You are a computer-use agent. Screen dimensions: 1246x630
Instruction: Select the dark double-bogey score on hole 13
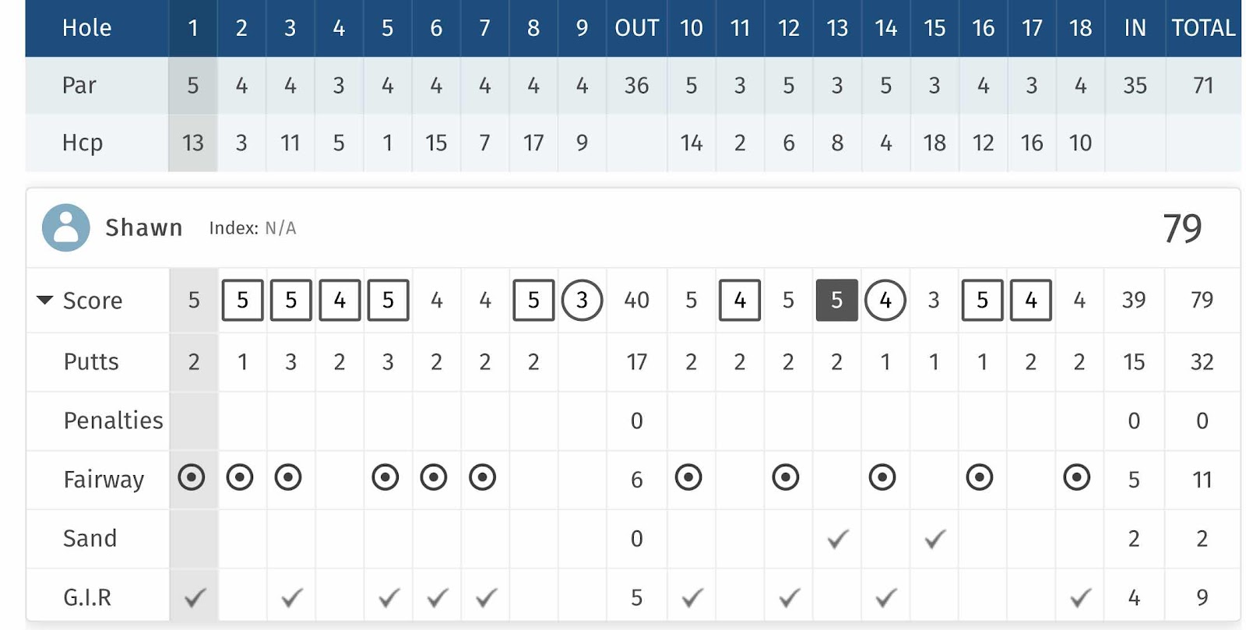tap(837, 300)
